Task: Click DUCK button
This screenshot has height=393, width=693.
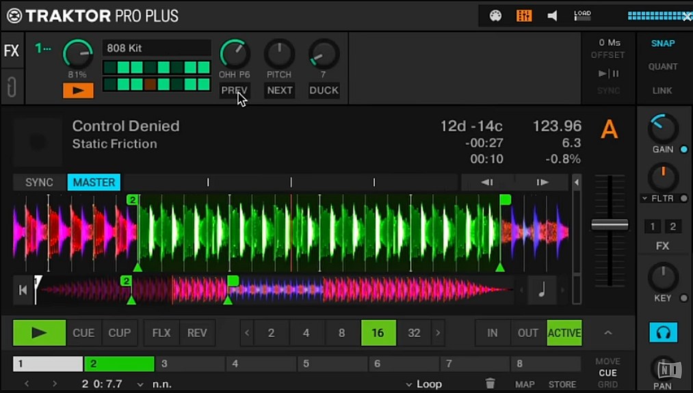Action: tap(324, 90)
